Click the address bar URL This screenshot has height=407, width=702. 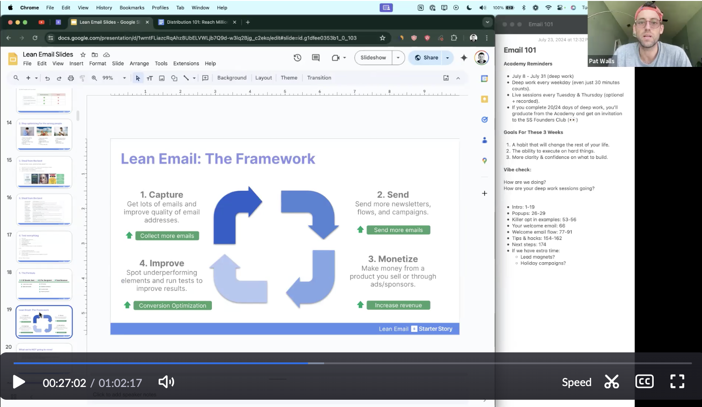(207, 38)
